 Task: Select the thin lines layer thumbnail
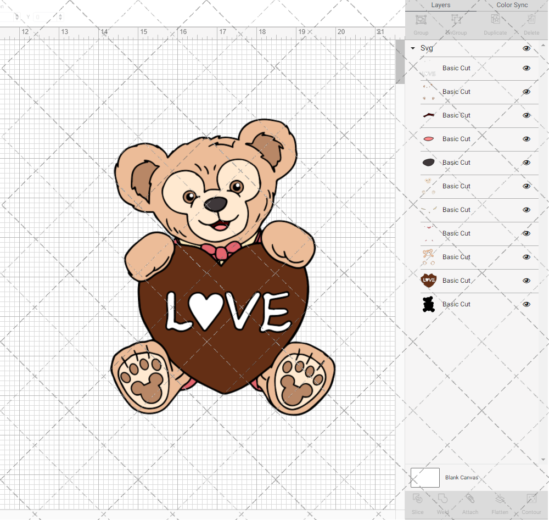coord(429,210)
